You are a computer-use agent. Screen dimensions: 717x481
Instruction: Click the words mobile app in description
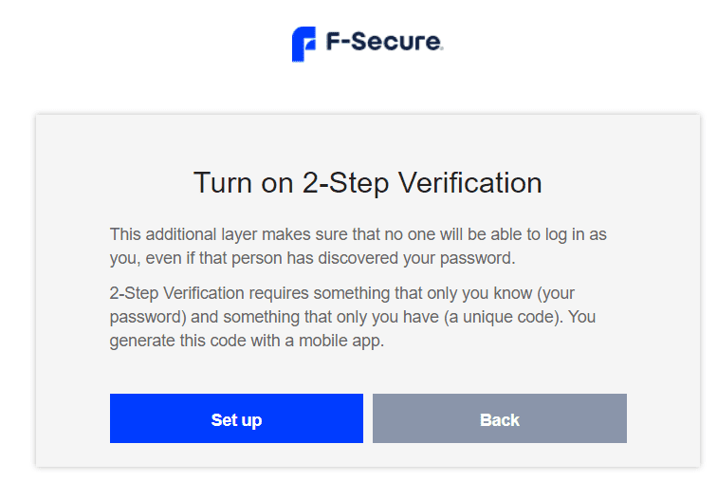click(x=341, y=341)
